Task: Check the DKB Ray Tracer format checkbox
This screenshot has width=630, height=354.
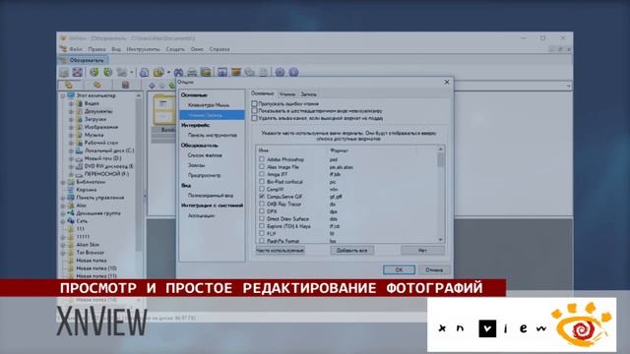Action: 262,204
